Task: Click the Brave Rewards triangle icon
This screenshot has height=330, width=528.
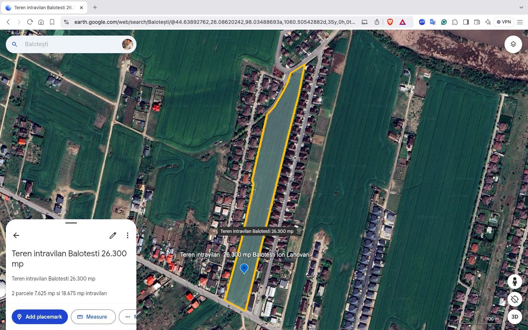Action: click(403, 22)
